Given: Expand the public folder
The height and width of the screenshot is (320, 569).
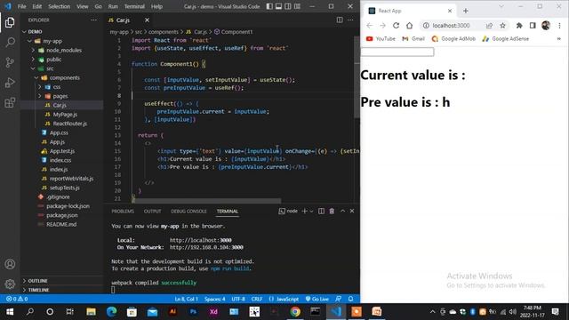Looking at the screenshot, I should [33, 60].
